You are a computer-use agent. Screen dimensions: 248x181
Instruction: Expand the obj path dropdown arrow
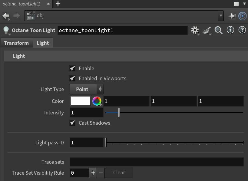pyautogui.click(x=220, y=16)
